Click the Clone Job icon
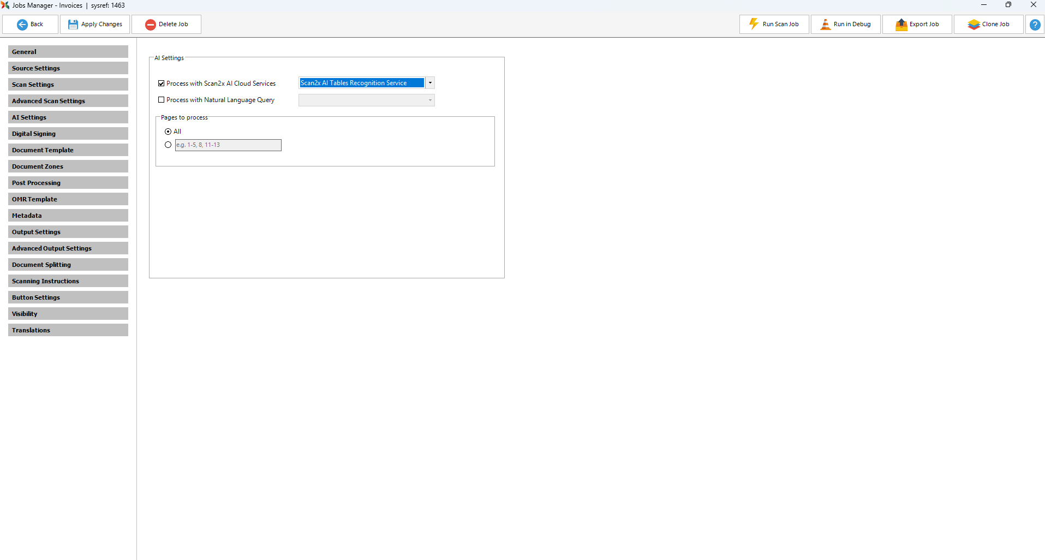This screenshot has width=1045, height=560. pos(974,25)
